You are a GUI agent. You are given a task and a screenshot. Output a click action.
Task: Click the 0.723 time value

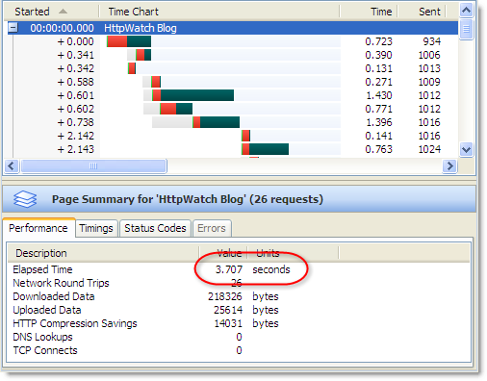pos(378,41)
